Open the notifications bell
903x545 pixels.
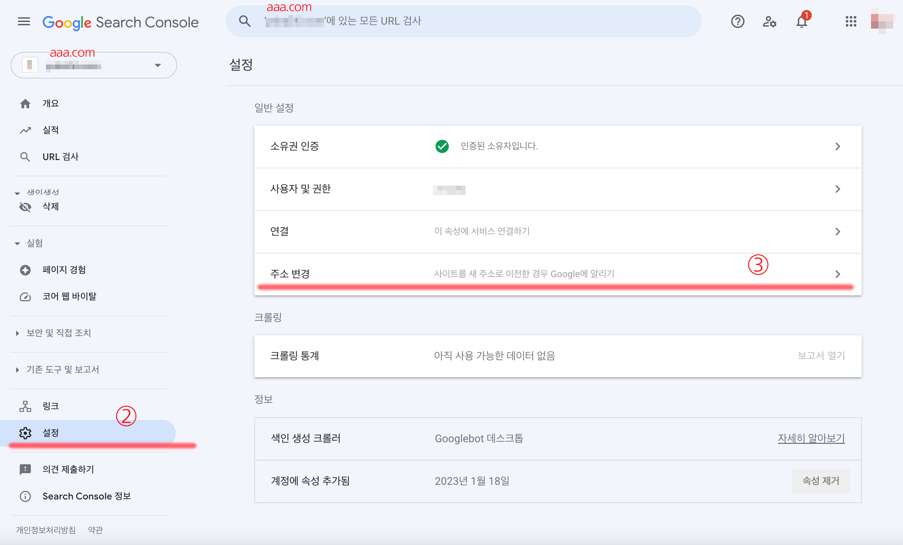pos(801,22)
